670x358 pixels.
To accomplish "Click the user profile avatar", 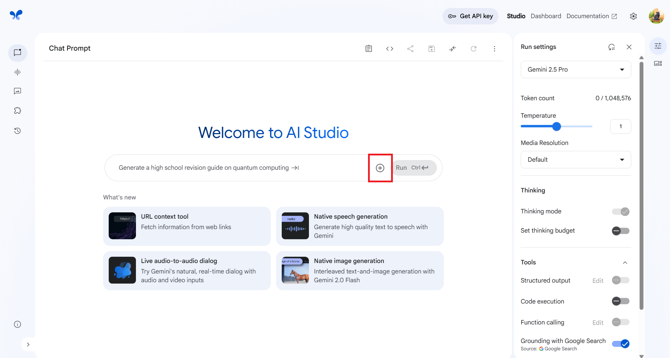I will point(656,16).
